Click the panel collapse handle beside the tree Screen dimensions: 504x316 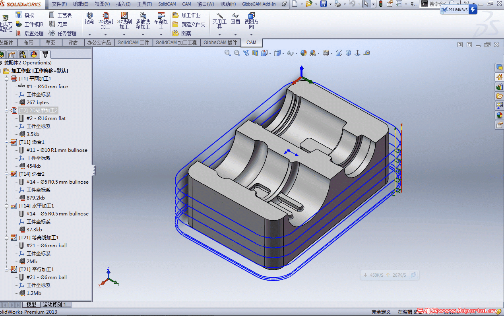pyautogui.click(x=94, y=170)
